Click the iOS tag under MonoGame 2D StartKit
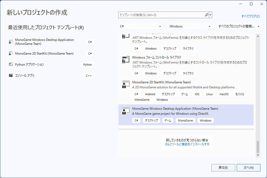The image size is (267, 178). point(197,94)
